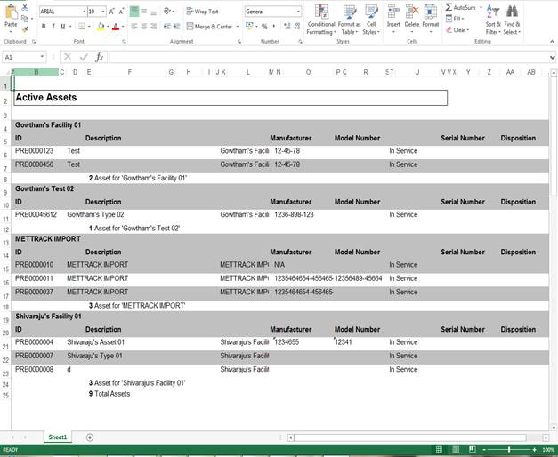Image resolution: width=558 pixels, height=457 pixels.
Task: Toggle Italic formatting
Action: pyautogui.click(x=53, y=27)
